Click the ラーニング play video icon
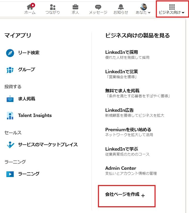The width and height of the screenshot is (189, 213). point(10,174)
